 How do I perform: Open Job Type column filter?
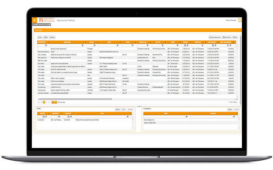[162, 46]
